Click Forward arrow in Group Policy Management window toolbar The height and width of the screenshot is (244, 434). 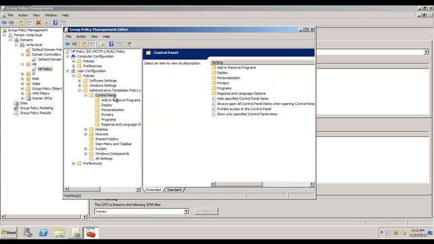[x=12, y=22]
